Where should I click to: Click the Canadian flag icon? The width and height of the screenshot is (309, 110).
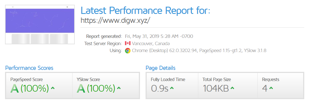point(128,43)
